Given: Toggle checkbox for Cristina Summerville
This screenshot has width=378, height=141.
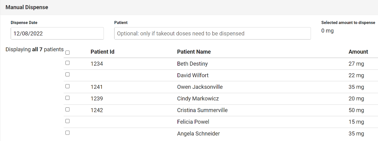Looking at the screenshot, I should tap(67, 109).
